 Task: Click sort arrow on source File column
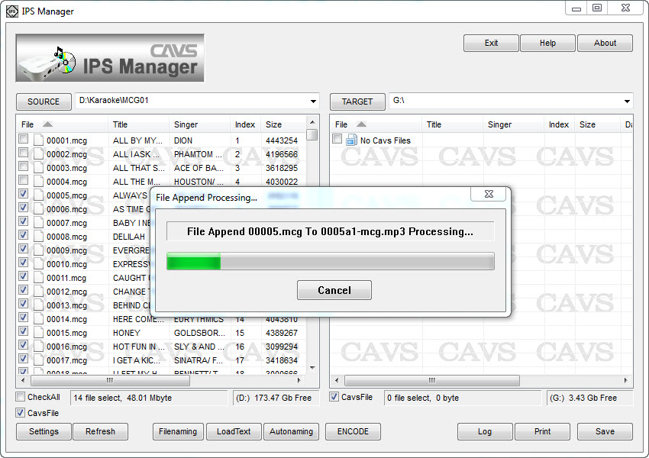(47, 124)
